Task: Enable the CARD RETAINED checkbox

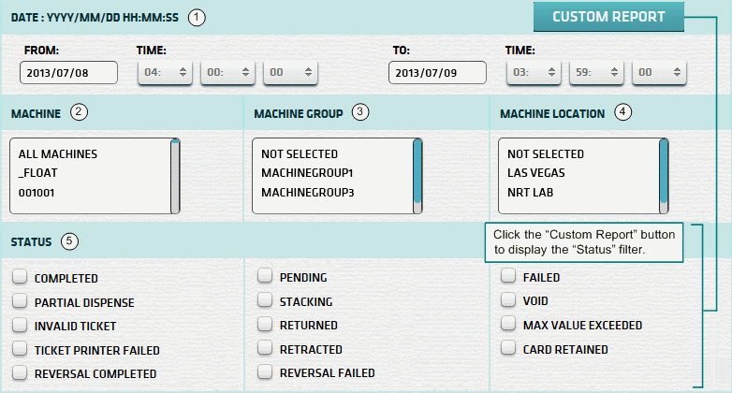Action: coord(507,349)
